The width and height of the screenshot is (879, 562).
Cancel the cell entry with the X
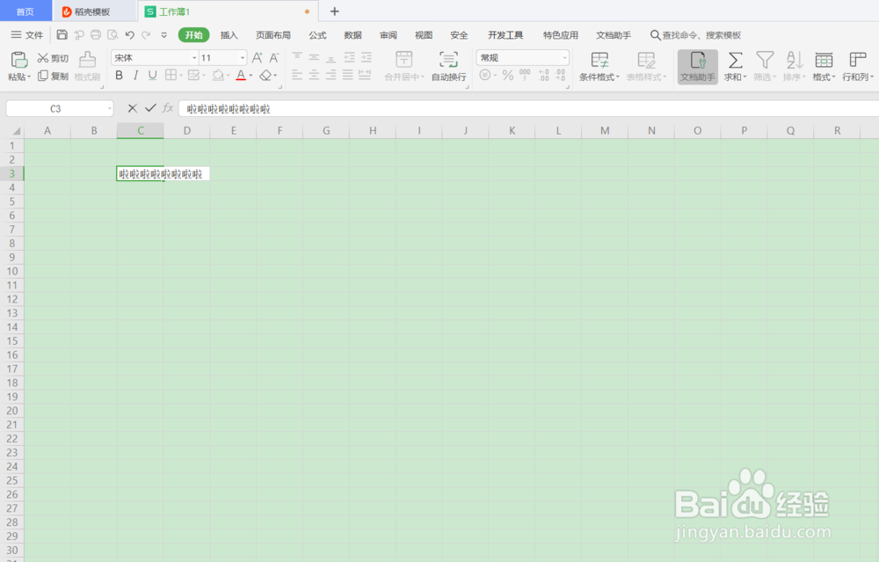tap(131, 107)
